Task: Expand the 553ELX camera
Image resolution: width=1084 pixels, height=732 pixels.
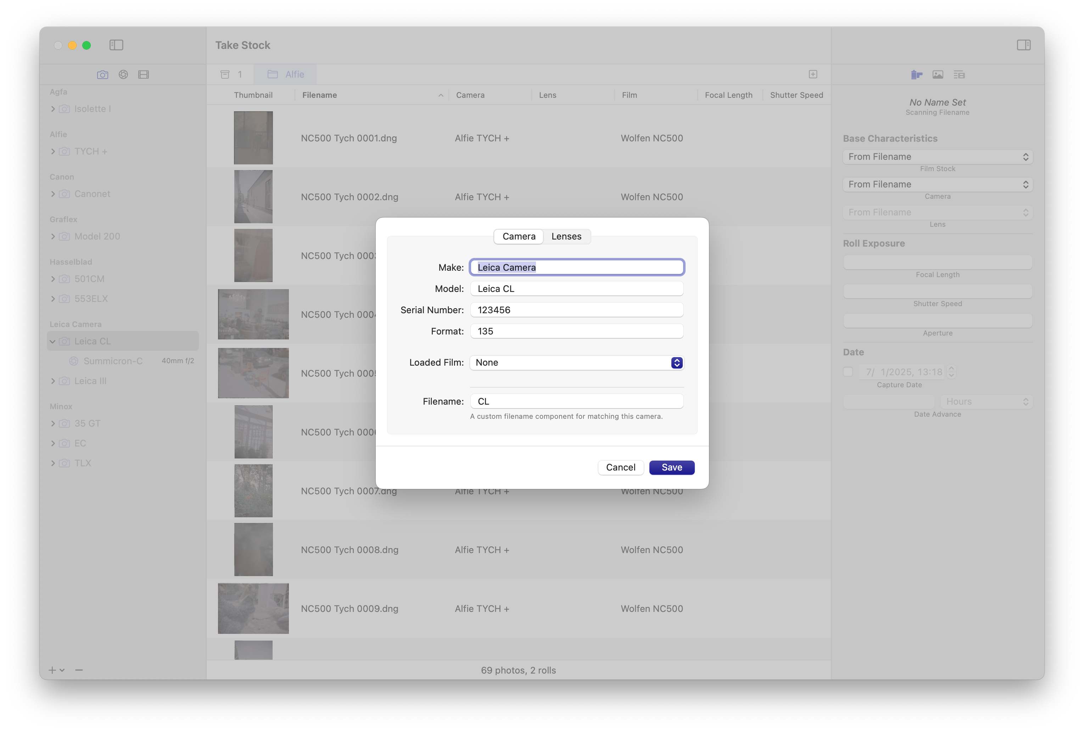Action: click(53, 299)
